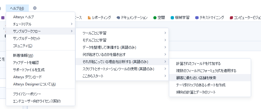Image resolution: width=261 pixels, height=109 pixels.
Task: Select the blue テキストマイニング hexagon icon
Action: (x=197, y=18)
